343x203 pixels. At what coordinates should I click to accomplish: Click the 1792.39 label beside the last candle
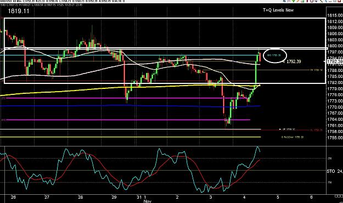294,61
